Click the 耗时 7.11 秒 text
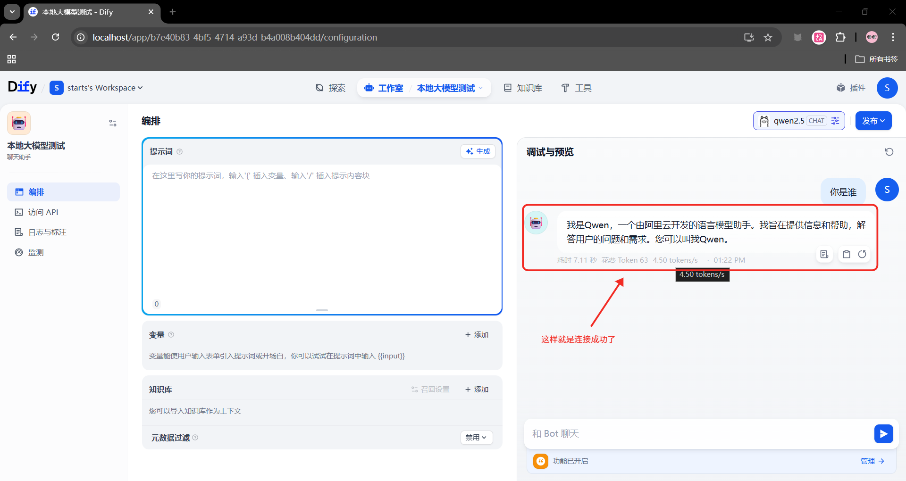 (577, 260)
